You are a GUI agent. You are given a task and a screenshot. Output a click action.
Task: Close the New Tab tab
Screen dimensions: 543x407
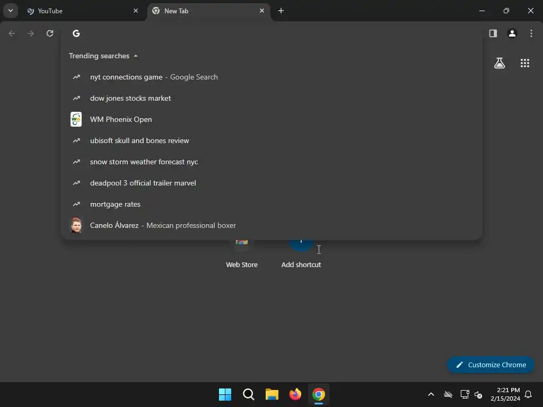pyautogui.click(x=262, y=11)
